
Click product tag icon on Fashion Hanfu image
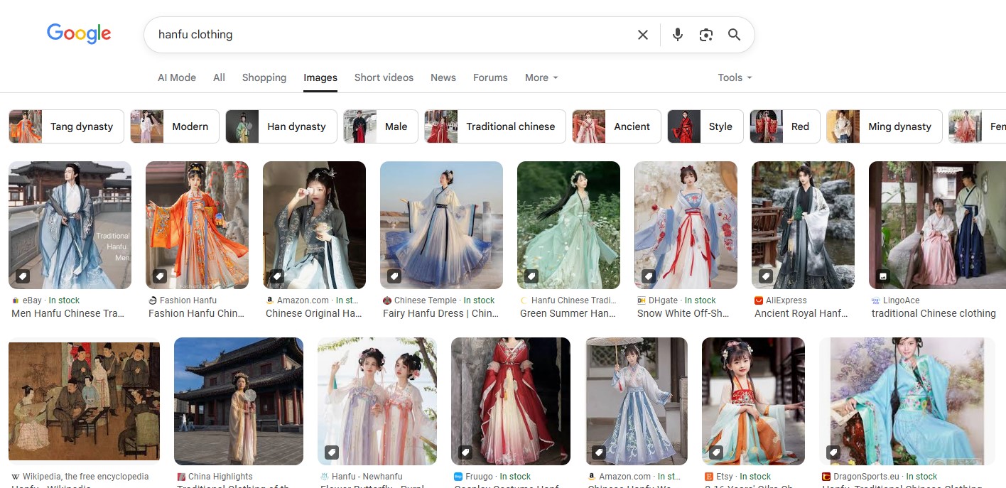pyautogui.click(x=159, y=276)
